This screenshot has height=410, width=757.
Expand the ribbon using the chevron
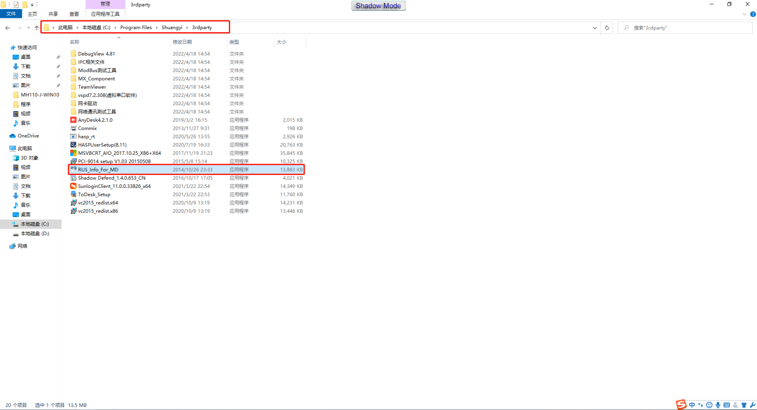point(744,14)
